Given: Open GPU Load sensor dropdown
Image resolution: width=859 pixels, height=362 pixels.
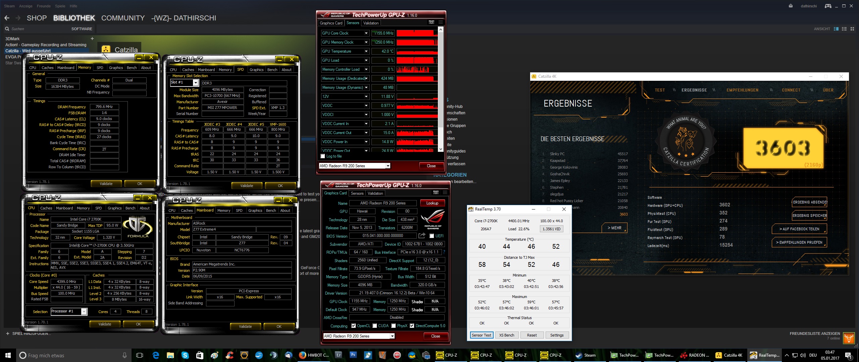Looking at the screenshot, I should [x=366, y=60].
